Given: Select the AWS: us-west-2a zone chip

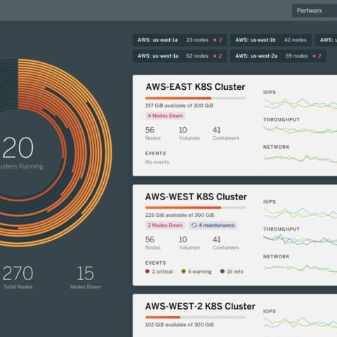Looking at the screenshot, I should pos(278,56).
